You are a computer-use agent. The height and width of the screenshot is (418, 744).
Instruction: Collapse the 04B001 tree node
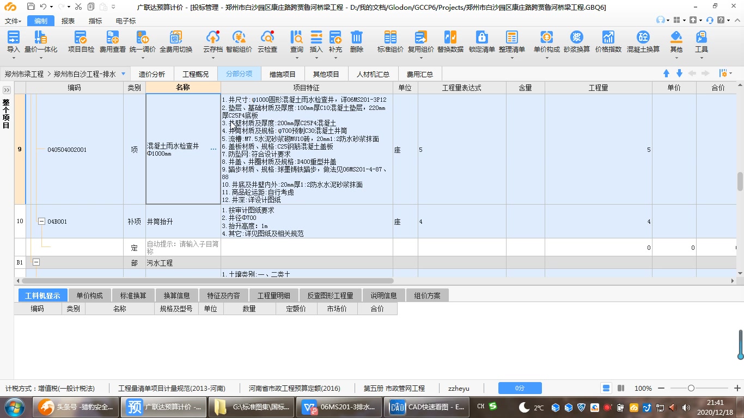(x=41, y=222)
